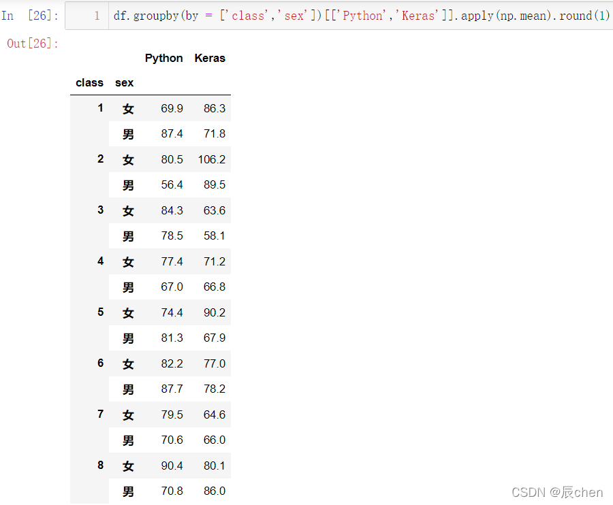The image size is (613, 505).
Task: Click class index label 1
Action: (x=101, y=108)
